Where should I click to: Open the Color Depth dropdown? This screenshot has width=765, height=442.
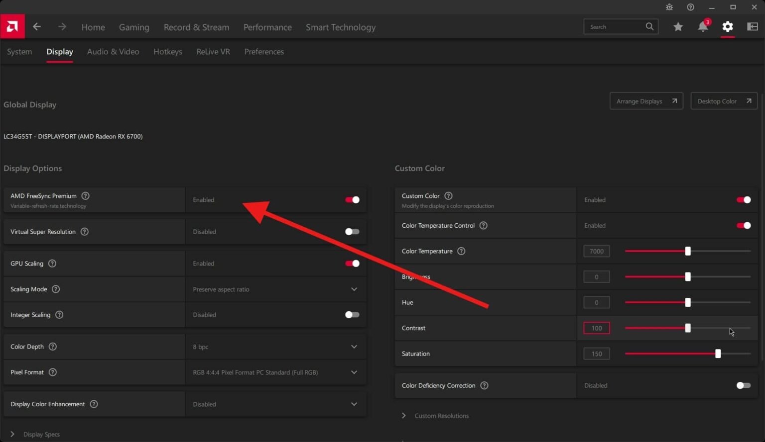click(354, 347)
